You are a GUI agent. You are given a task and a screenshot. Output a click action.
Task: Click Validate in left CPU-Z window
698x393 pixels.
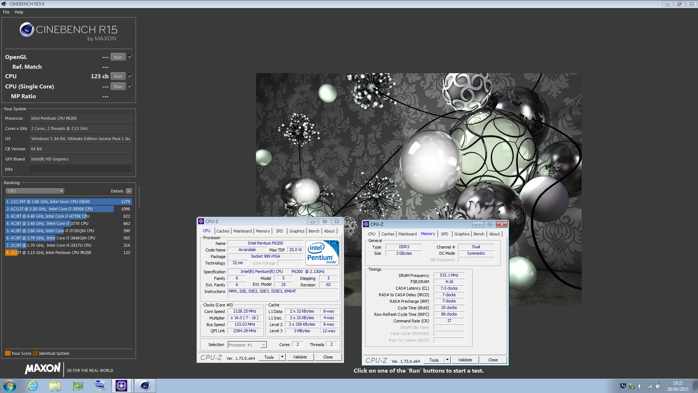point(300,357)
